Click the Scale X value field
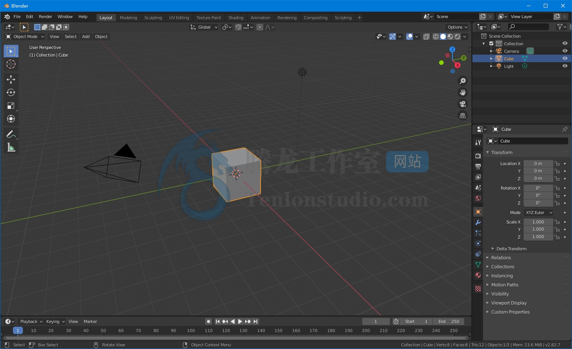 click(x=538, y=222)
